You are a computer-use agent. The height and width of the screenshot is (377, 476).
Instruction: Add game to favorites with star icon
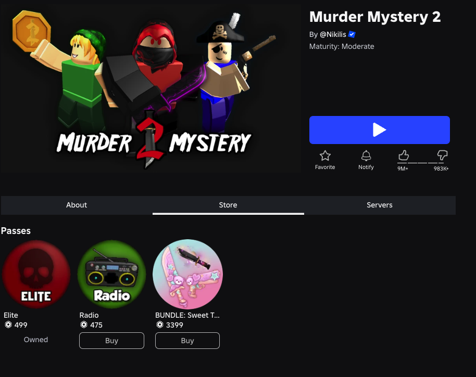(x=325, y=156)
